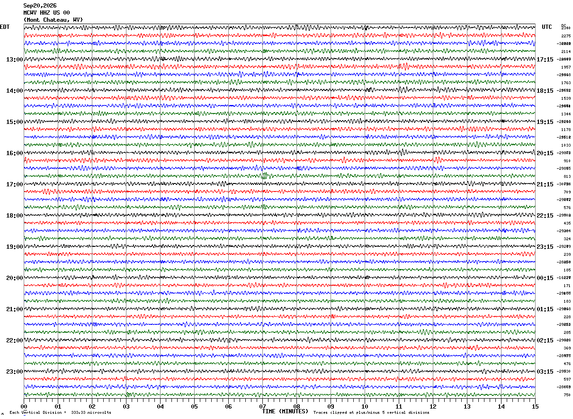The image size is (573, 419).
Task: Click the EDT timezone header
Action: (x=5, y=27)
